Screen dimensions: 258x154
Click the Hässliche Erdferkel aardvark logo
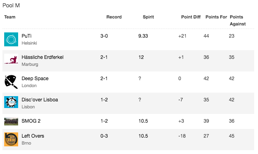coord(11,59)
